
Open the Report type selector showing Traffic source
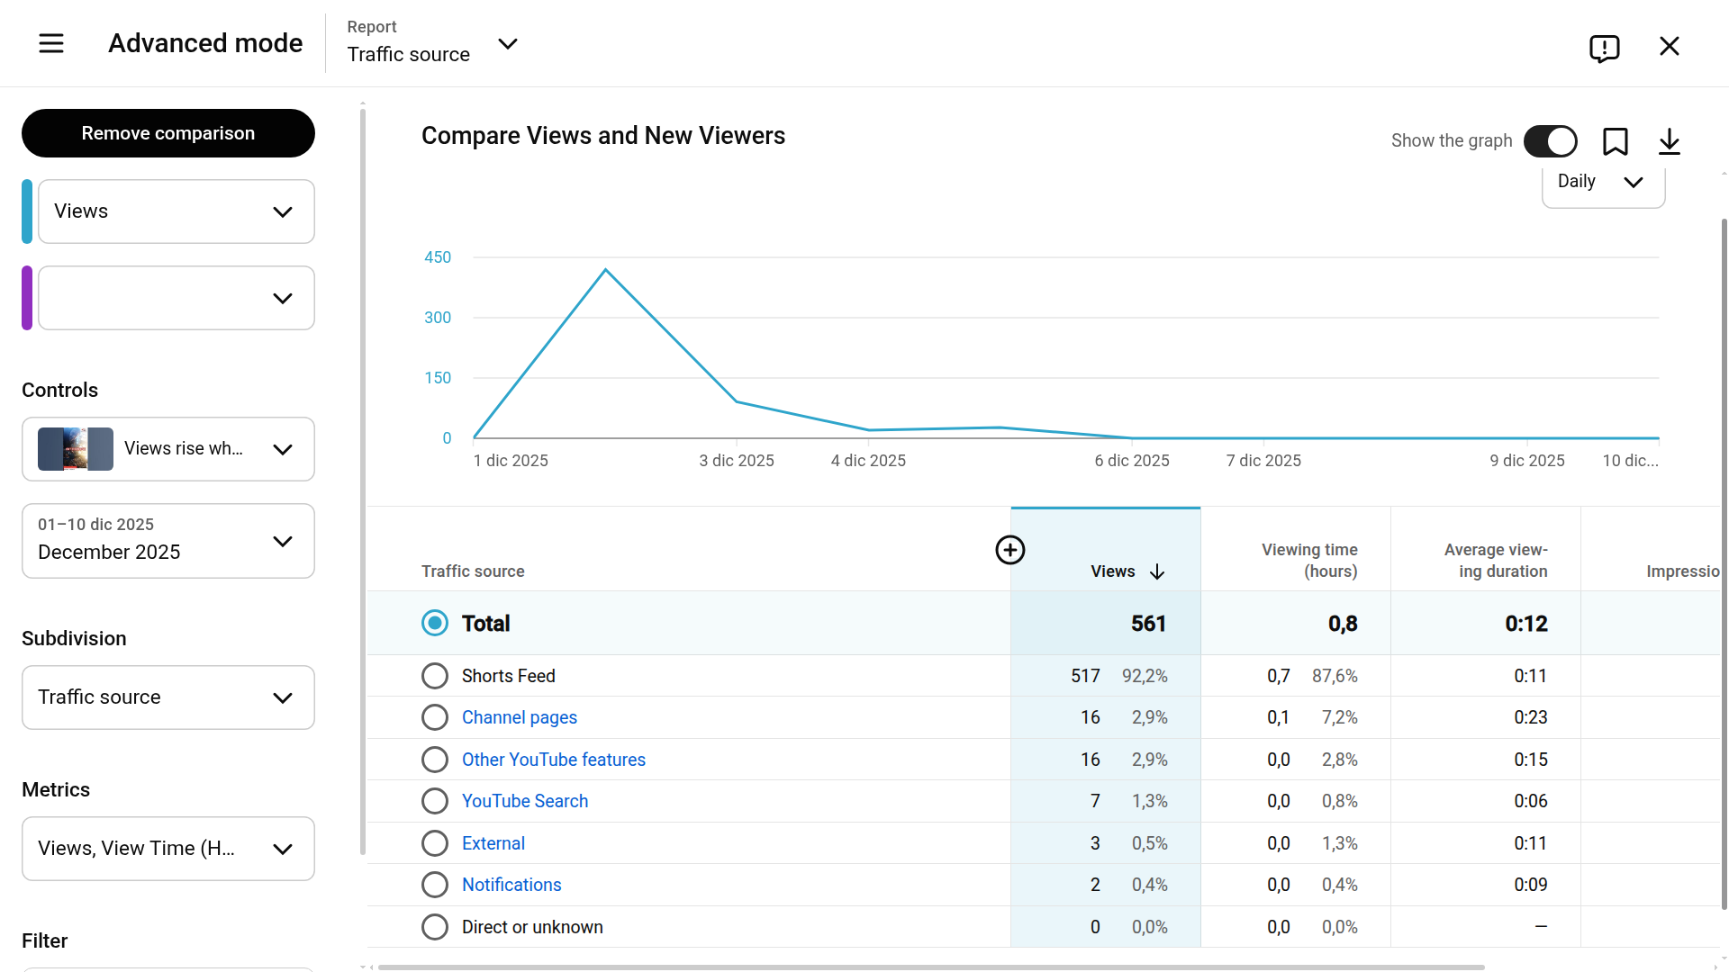[508, 43]
